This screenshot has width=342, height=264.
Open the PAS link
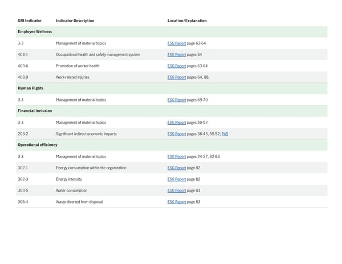click(x=225, y=134)
